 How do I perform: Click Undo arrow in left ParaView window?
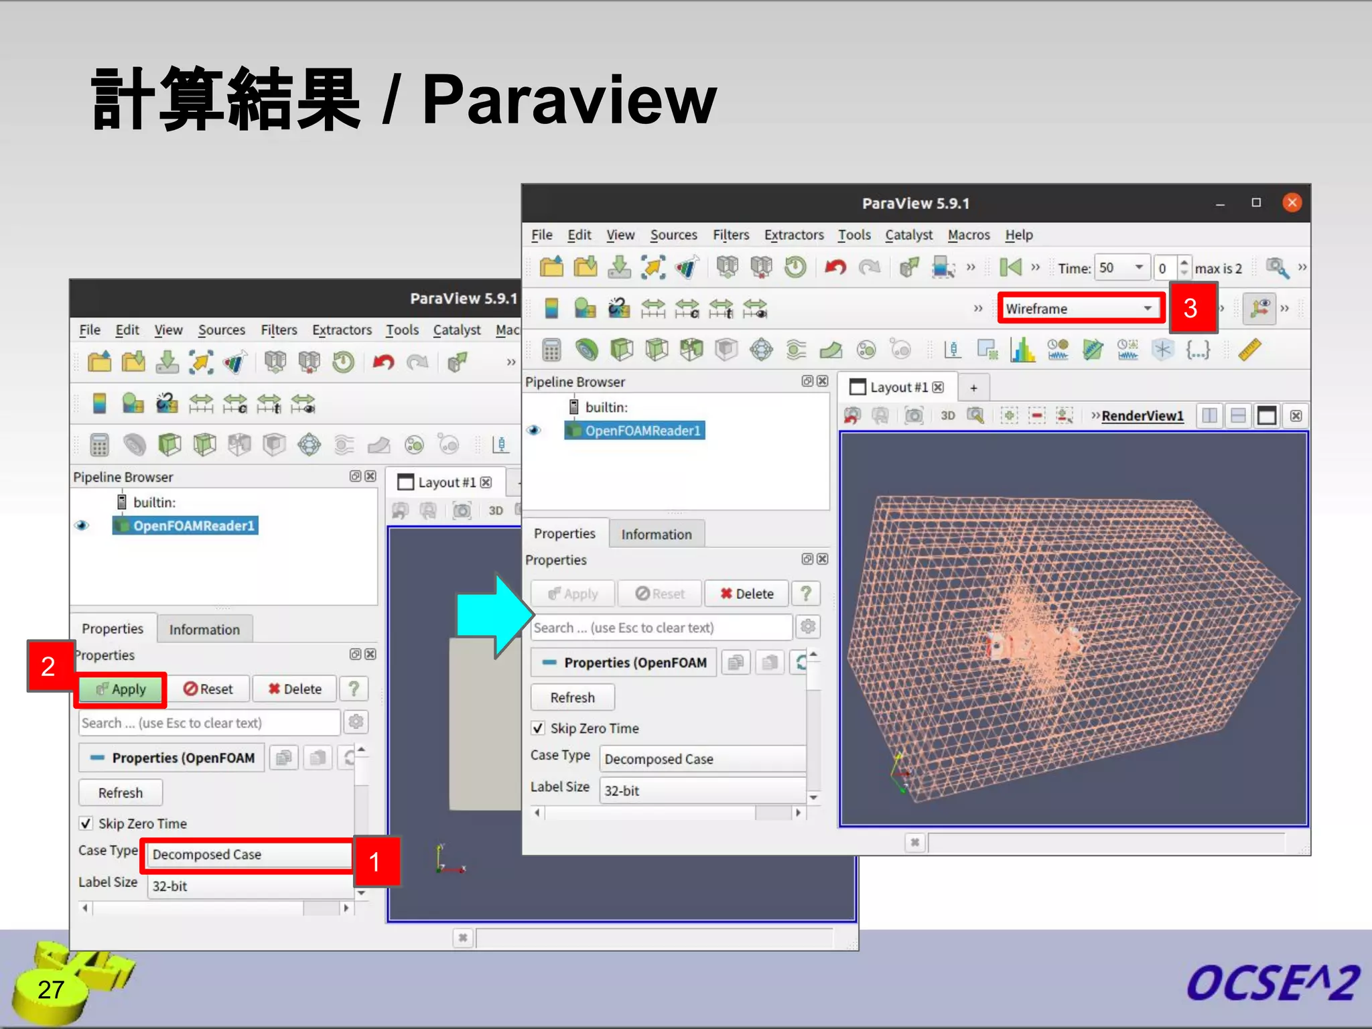point(383,362)
